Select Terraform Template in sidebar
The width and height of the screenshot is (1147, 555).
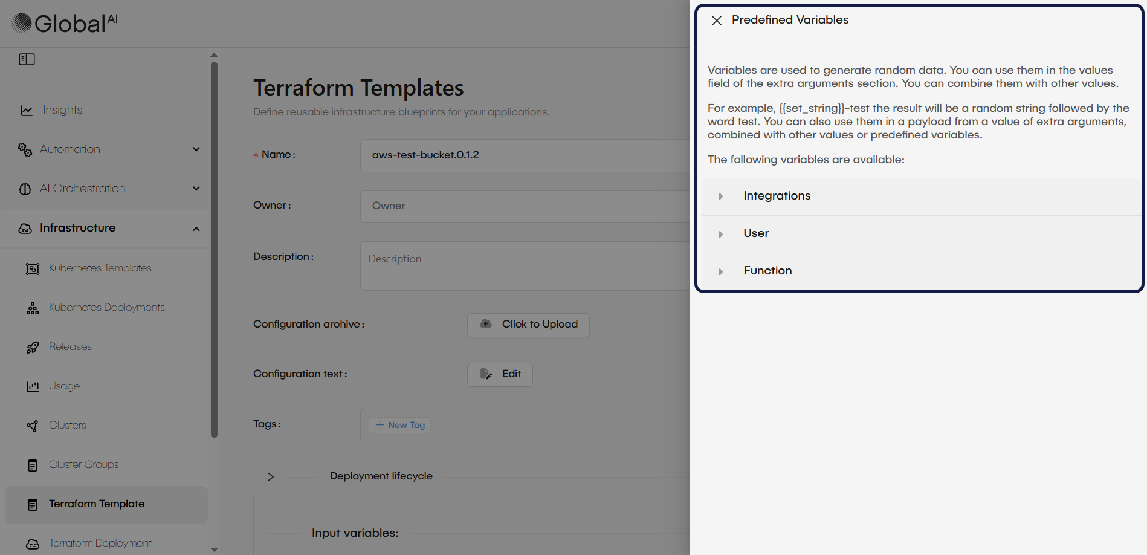pyautogui.click(x=97, y=504)
